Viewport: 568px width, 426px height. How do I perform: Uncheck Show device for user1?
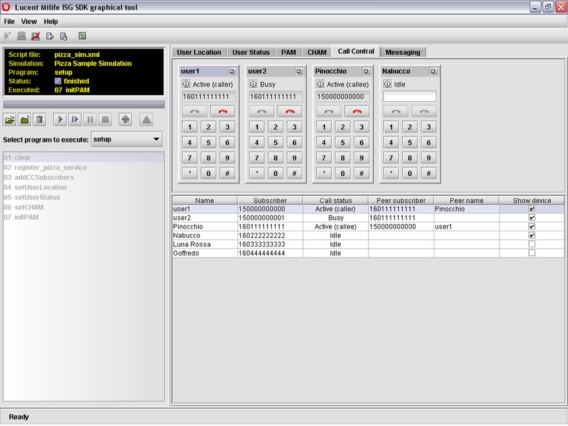click(532, 209)
